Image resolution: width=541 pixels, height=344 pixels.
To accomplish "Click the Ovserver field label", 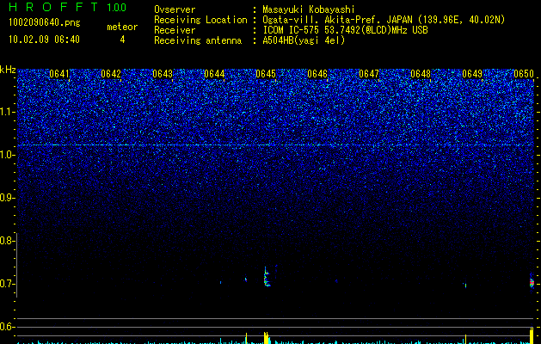I will 175,9.
